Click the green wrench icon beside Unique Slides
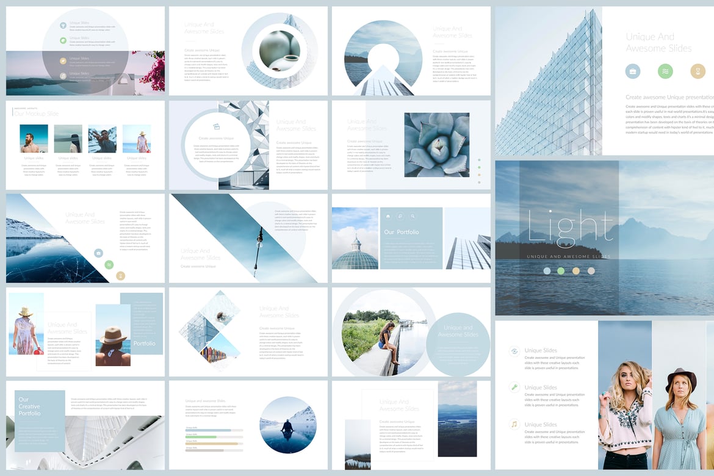 tap(514, 387)
